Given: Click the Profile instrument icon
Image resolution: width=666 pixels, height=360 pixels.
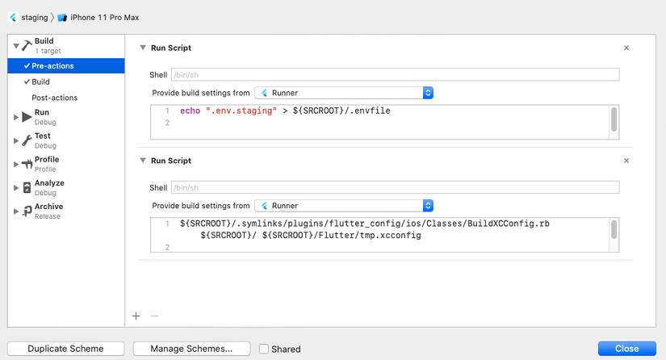Looking at the screenshot, I should click(27, 164).
